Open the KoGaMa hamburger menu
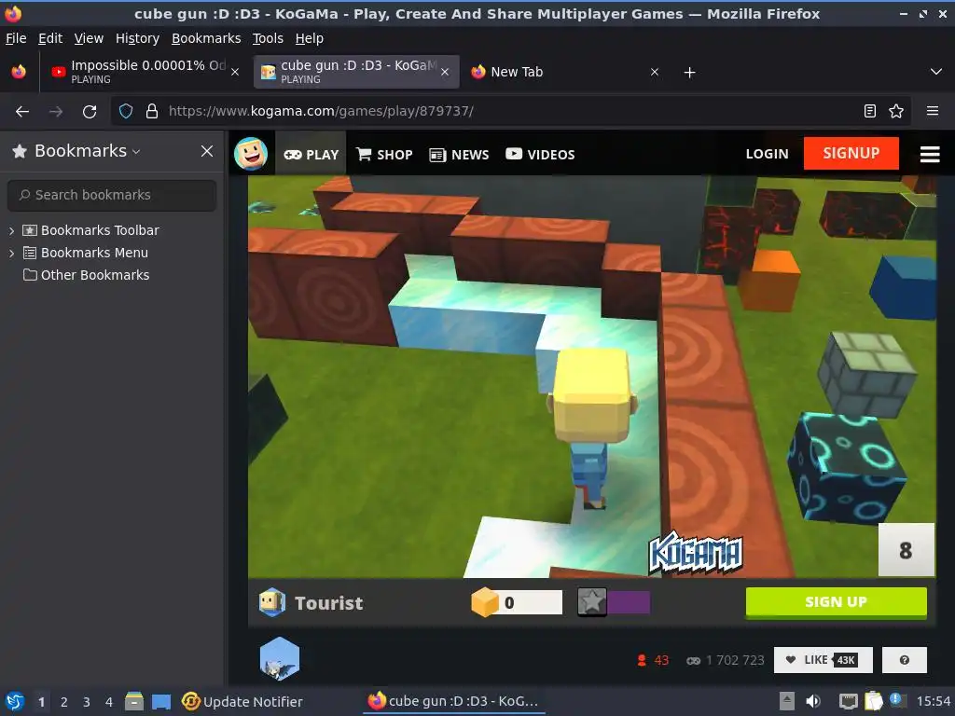The width and height of the screenshot is (955, 716). (930, 154)
